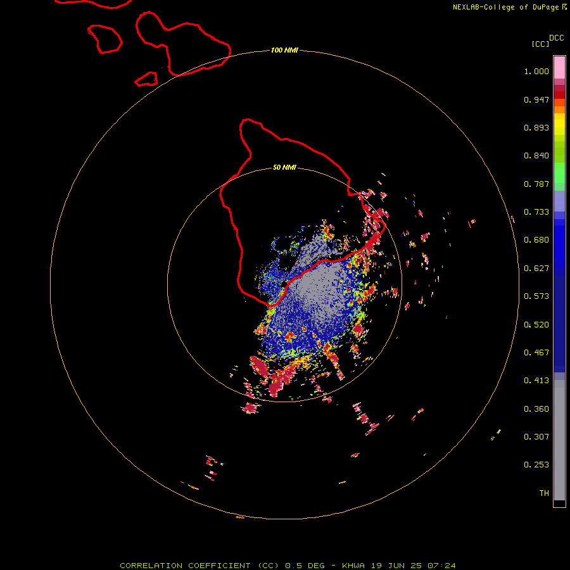Click the 0.893 scale value
Screen dimensions: 570x570
click(x=536, y=127)
